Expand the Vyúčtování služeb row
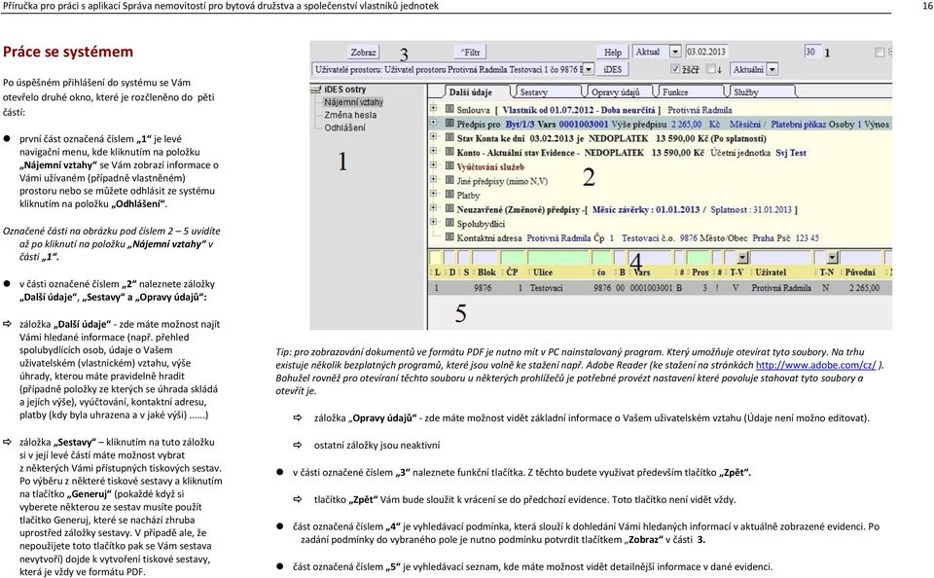934x578 pixels. pyautogui.click(x=434, y=165)
